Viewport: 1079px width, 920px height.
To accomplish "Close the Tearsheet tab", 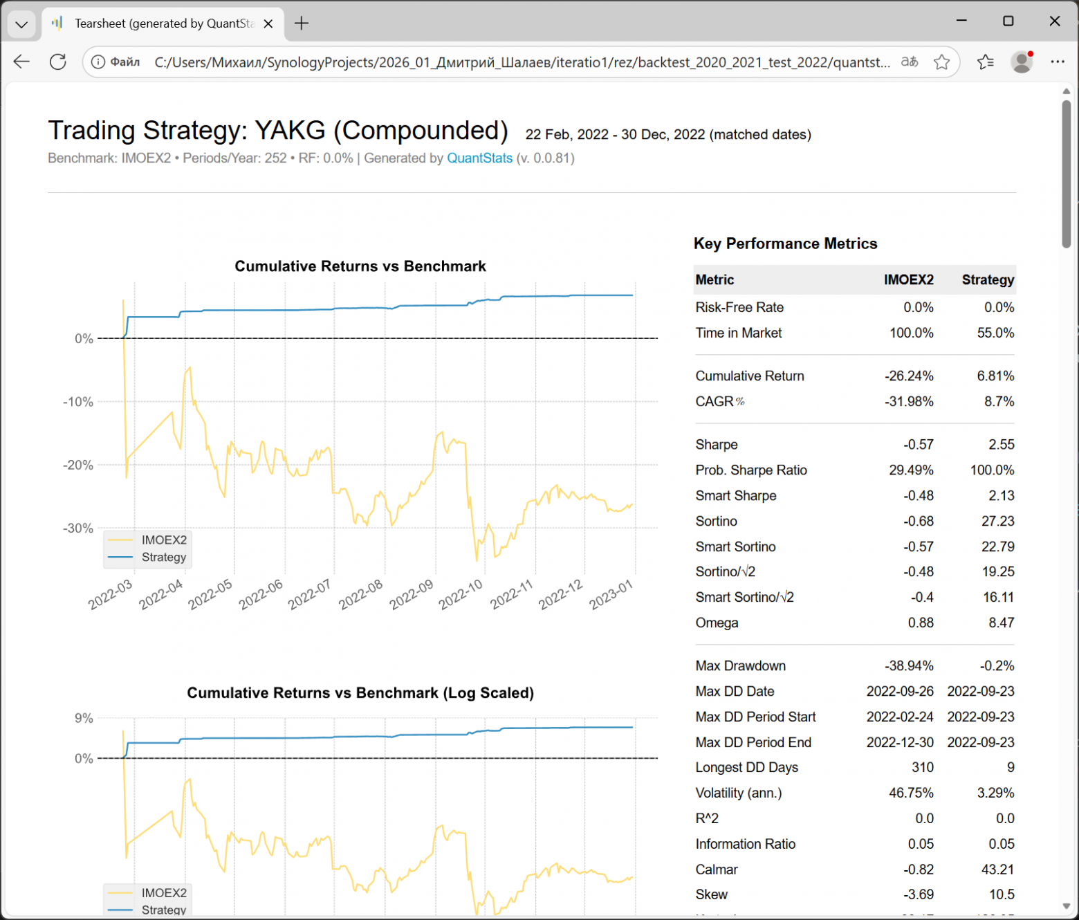I will click(268, 24).
